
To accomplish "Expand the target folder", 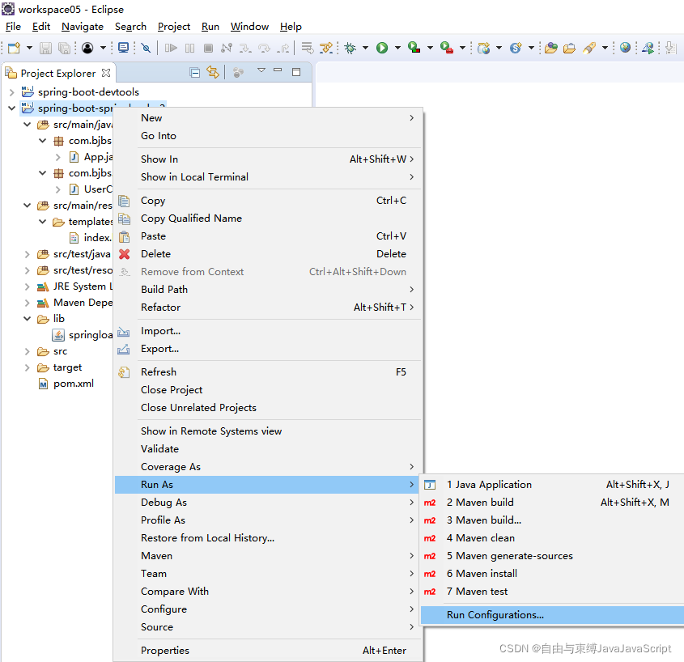I will pos(27,367).
